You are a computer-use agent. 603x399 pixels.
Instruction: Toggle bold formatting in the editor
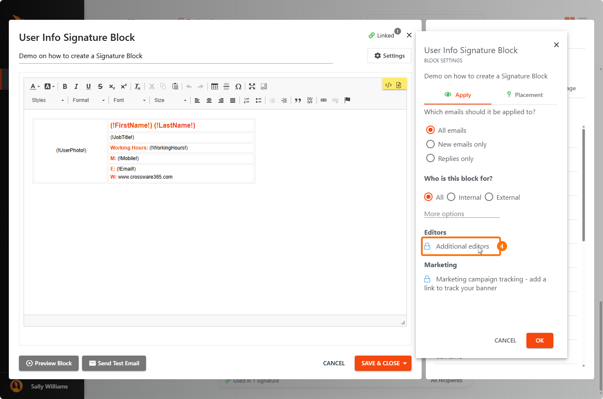[65, 86]
